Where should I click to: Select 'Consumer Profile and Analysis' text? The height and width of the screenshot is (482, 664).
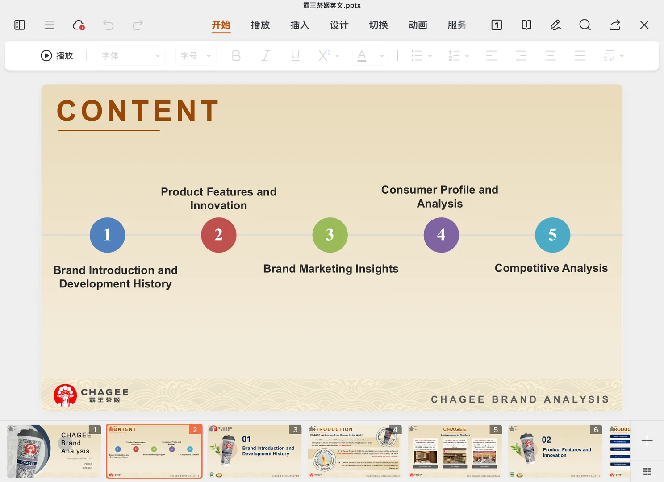(x=440, y=196)
